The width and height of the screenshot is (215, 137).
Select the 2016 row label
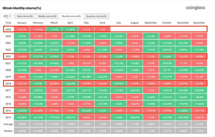(x=8, y=97)
